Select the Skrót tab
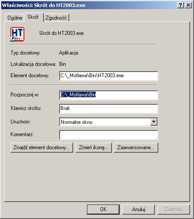This screenshot has width=194, height=219. pos(34,17)
